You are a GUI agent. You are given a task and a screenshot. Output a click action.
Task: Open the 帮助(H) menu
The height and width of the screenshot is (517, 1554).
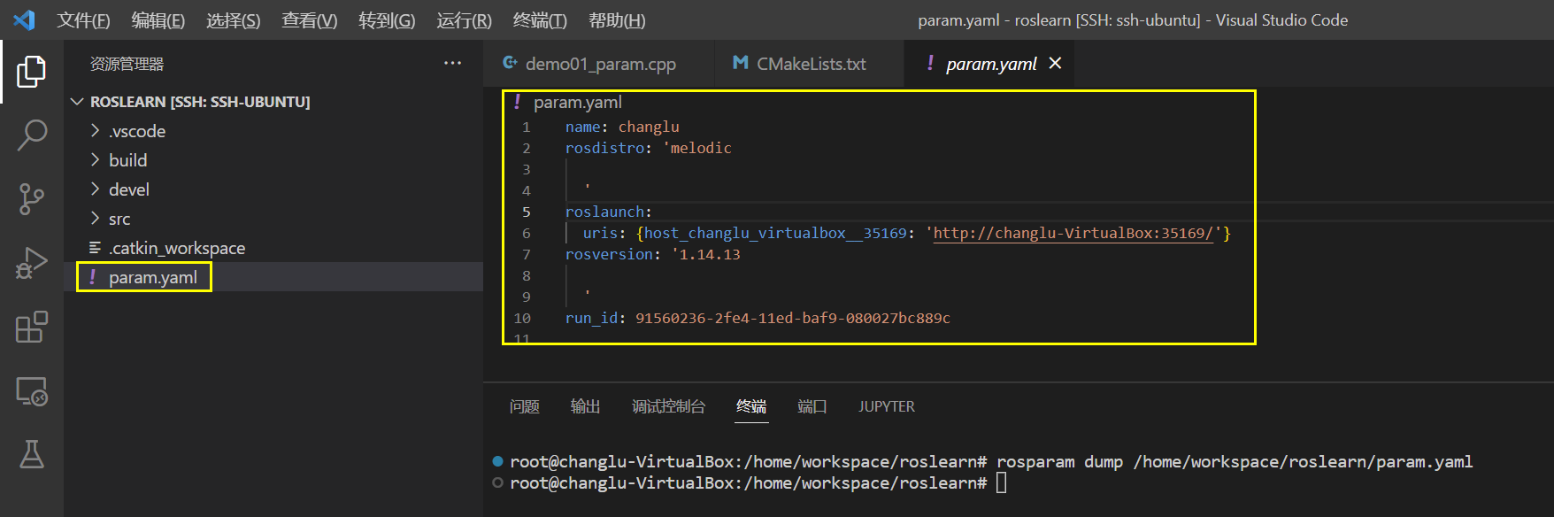pyautogui.click(x=617, y=20)
